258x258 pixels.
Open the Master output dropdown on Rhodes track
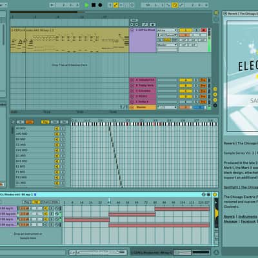tap(167, 45)
